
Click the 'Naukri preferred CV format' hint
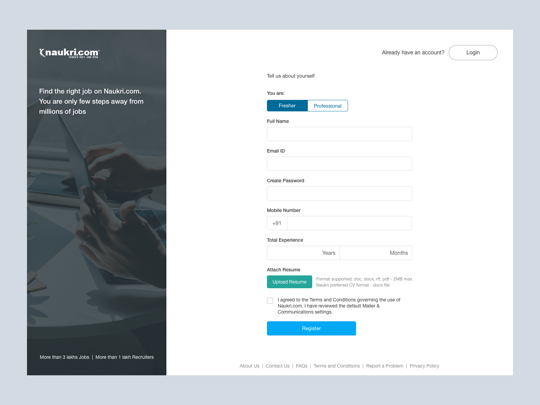(x=353, y=285)
